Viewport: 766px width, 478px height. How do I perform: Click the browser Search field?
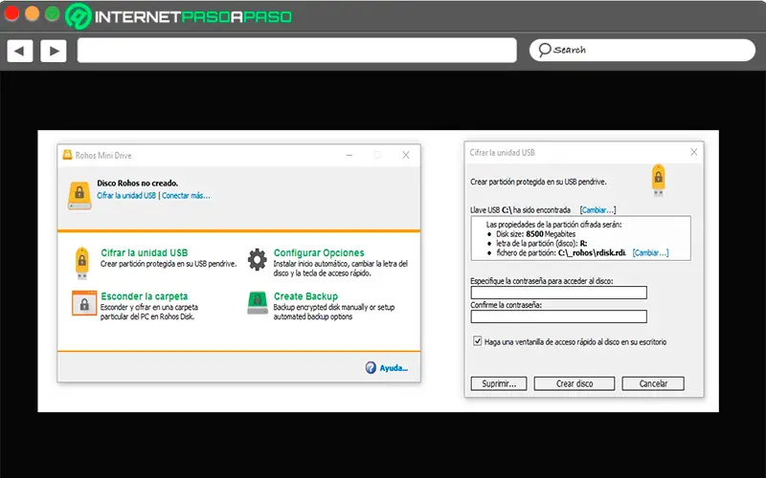(x=642, y=51)
